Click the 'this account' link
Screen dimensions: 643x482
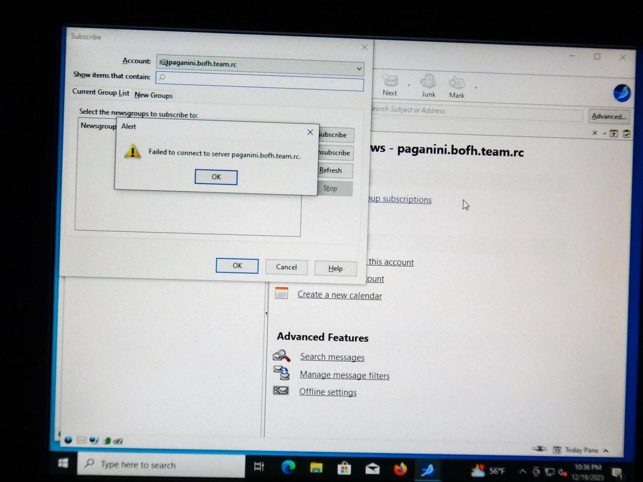(x=391, y=262)
